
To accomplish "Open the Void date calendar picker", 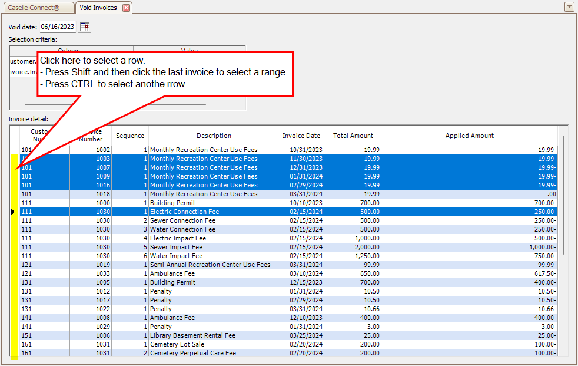I will pos(85,27).
